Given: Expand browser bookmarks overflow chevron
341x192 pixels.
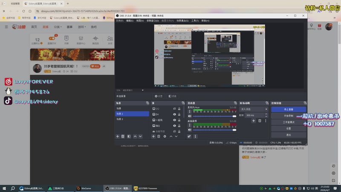Looking at the screenshot, I should tap(335, 18).
